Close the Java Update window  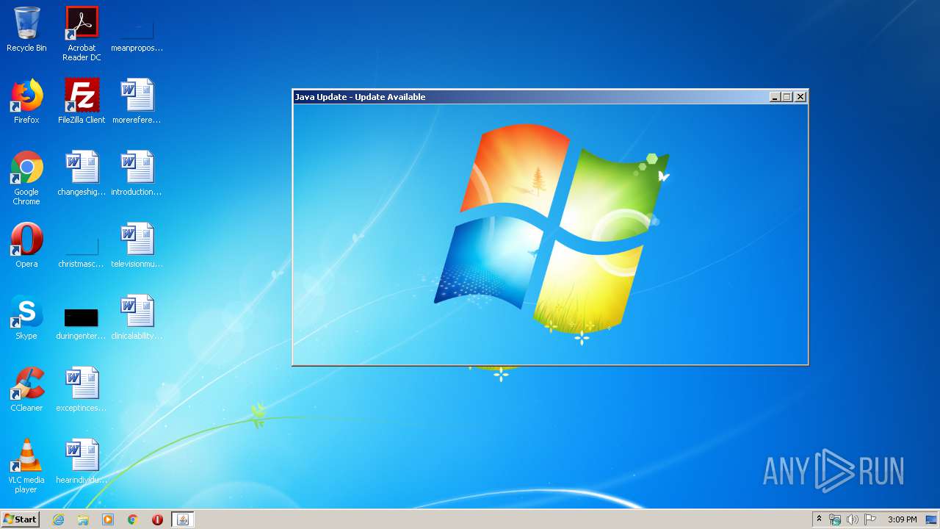pos(800,97)
